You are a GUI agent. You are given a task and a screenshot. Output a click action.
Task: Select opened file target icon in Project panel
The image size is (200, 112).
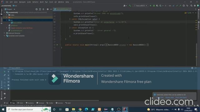tap(37, 9)
